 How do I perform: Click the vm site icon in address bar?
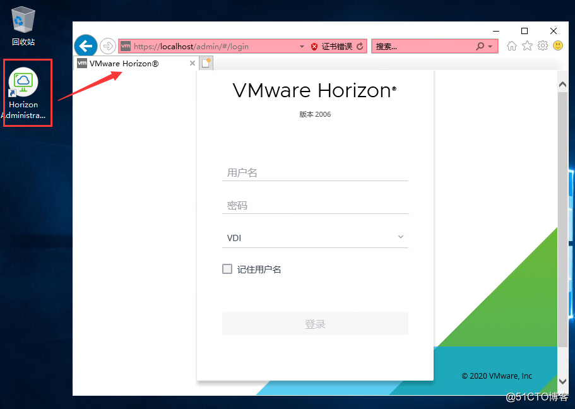click(x=126, y=46)
